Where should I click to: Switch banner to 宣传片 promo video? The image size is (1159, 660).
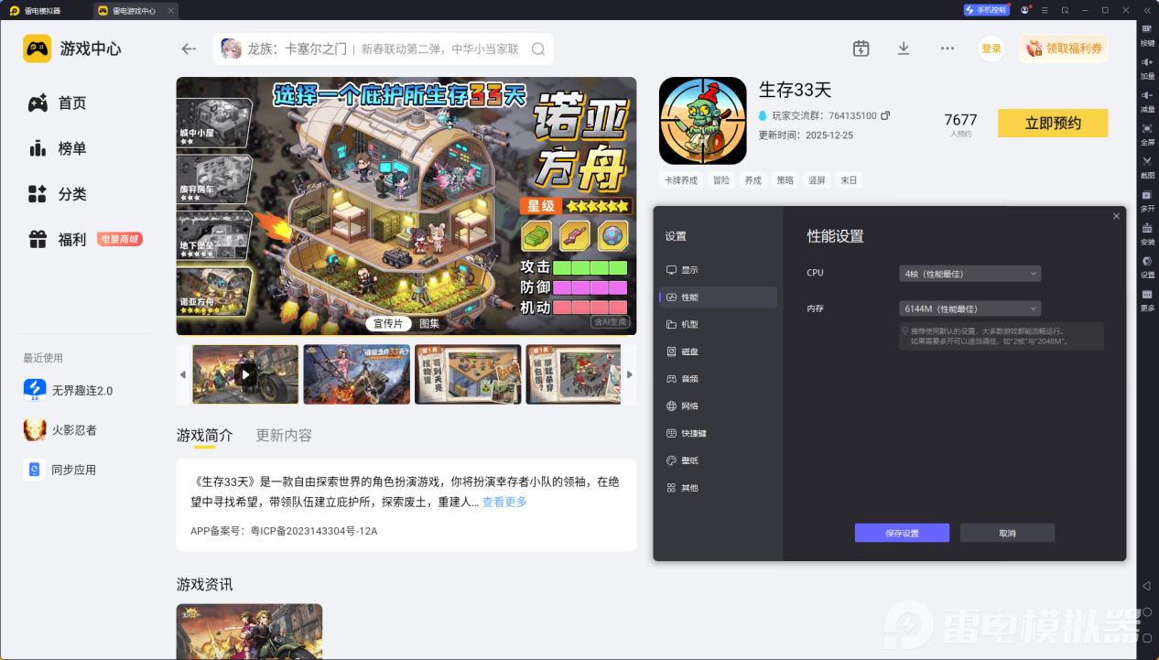[388, 323]
